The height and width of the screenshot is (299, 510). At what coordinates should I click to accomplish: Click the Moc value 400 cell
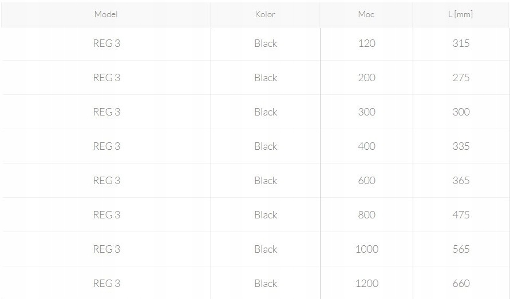click(366, 146)
